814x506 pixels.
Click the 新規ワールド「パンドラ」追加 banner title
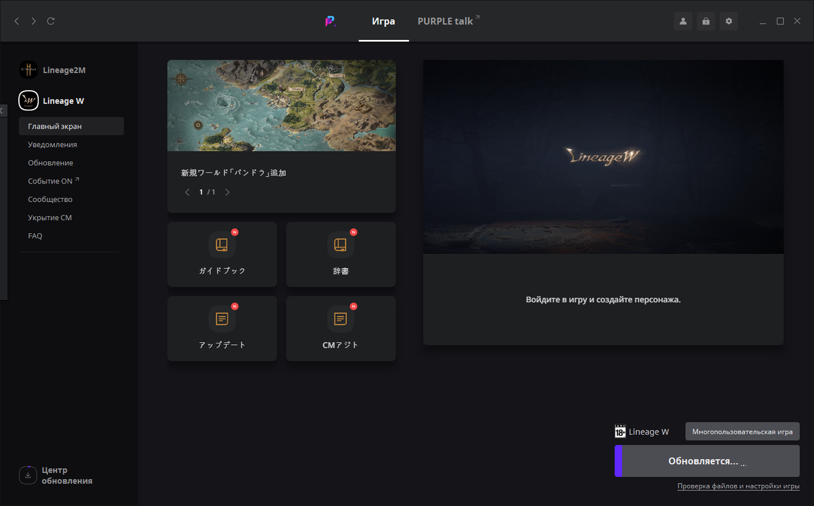233,173
